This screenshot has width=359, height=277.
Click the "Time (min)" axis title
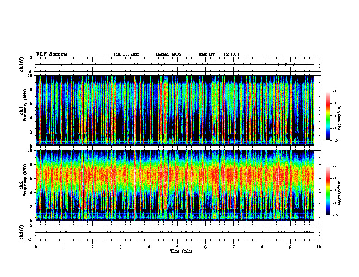point(181,251)
